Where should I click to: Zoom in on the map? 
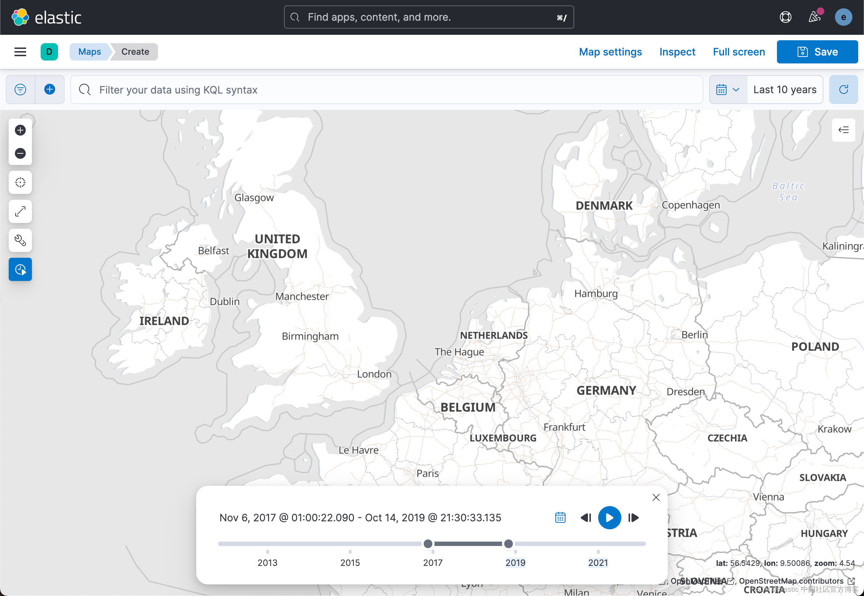(20, 130)
